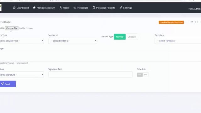Select Unicode sender type
Image resolution: width=201 pixels, height=113 pixels.
click(x=132, y=37)
